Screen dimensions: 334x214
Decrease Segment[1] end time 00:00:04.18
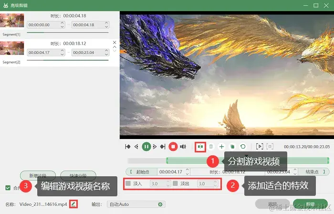pos(106,27)
